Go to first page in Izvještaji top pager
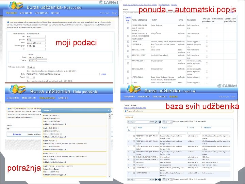Screen dimensions: 245x184 click(129, 122)
